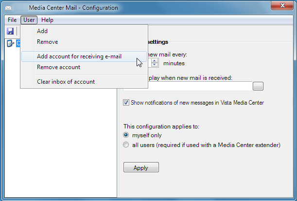Click the envelope icon in the title bar
The image size is (297, 201).
pos(8,8)
